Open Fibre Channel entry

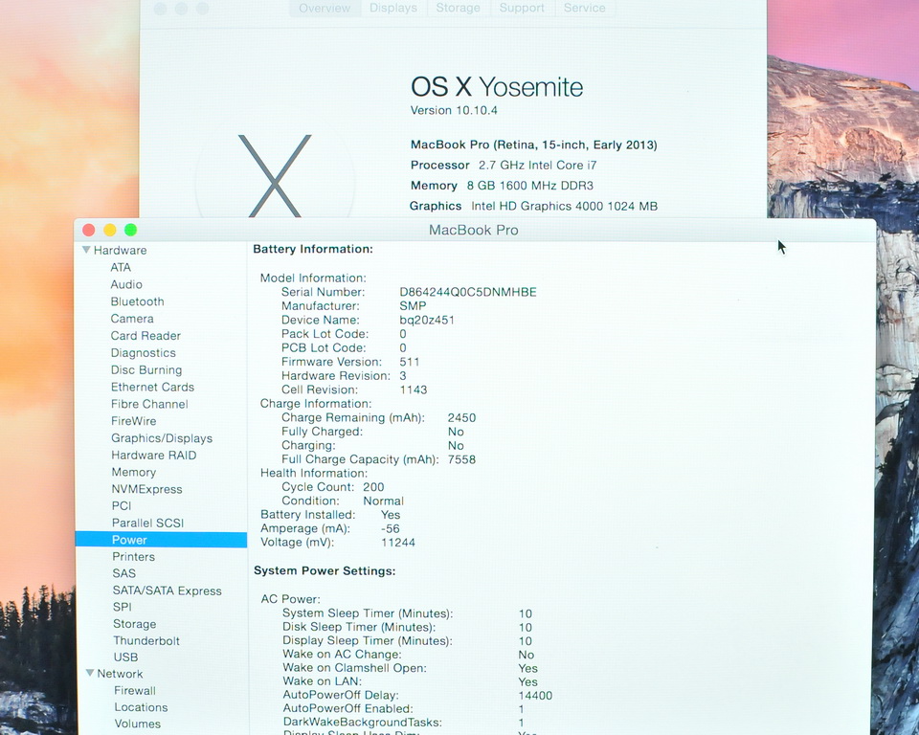coord(149,404)
